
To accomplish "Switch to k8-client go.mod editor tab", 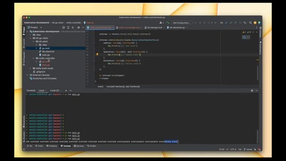I will pos(154,28).
